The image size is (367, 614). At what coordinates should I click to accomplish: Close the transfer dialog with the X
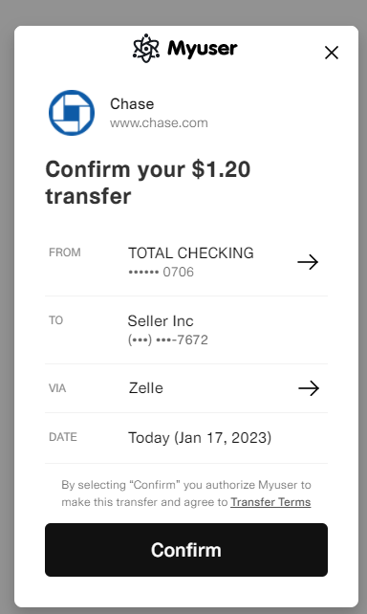[x=332, y=53]
